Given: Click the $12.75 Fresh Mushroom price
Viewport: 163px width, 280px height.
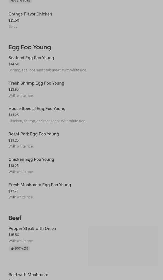Looking at the screenshot, I should pyautogui.click(x=13, y=191).
